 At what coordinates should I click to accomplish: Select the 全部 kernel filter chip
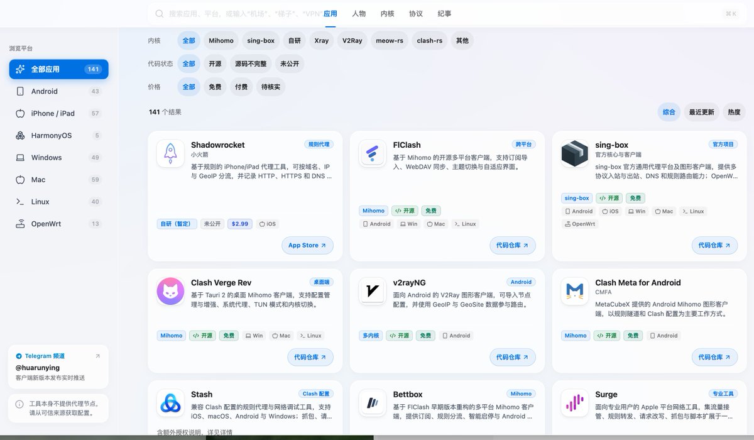(188, 40)
